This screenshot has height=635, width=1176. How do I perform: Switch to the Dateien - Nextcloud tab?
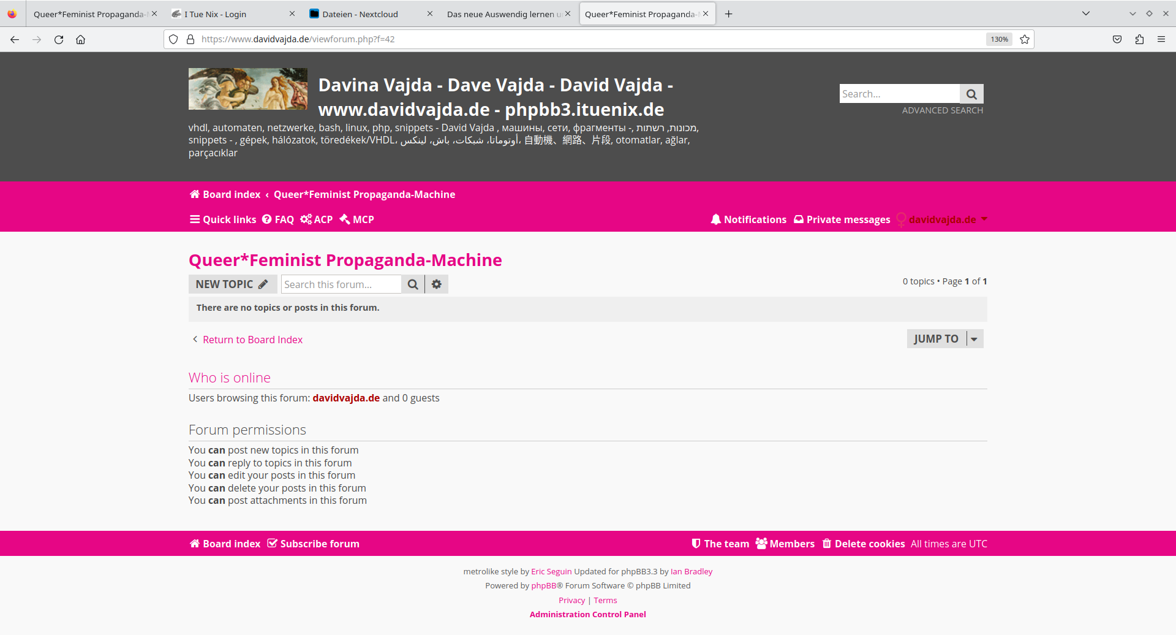tap(360, 14)
